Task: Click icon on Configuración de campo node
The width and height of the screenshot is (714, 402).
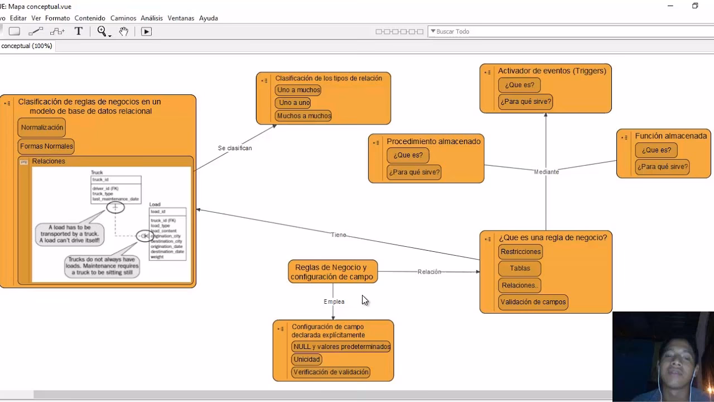Action: (x=281, y=328)
